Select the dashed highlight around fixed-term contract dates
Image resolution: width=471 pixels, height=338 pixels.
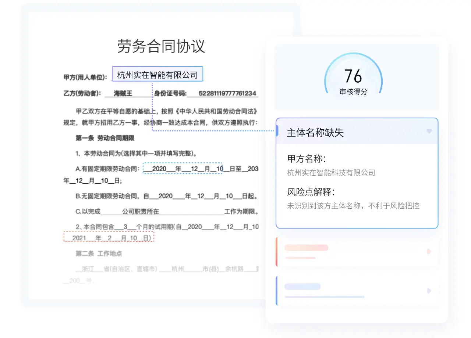(183, 168)
